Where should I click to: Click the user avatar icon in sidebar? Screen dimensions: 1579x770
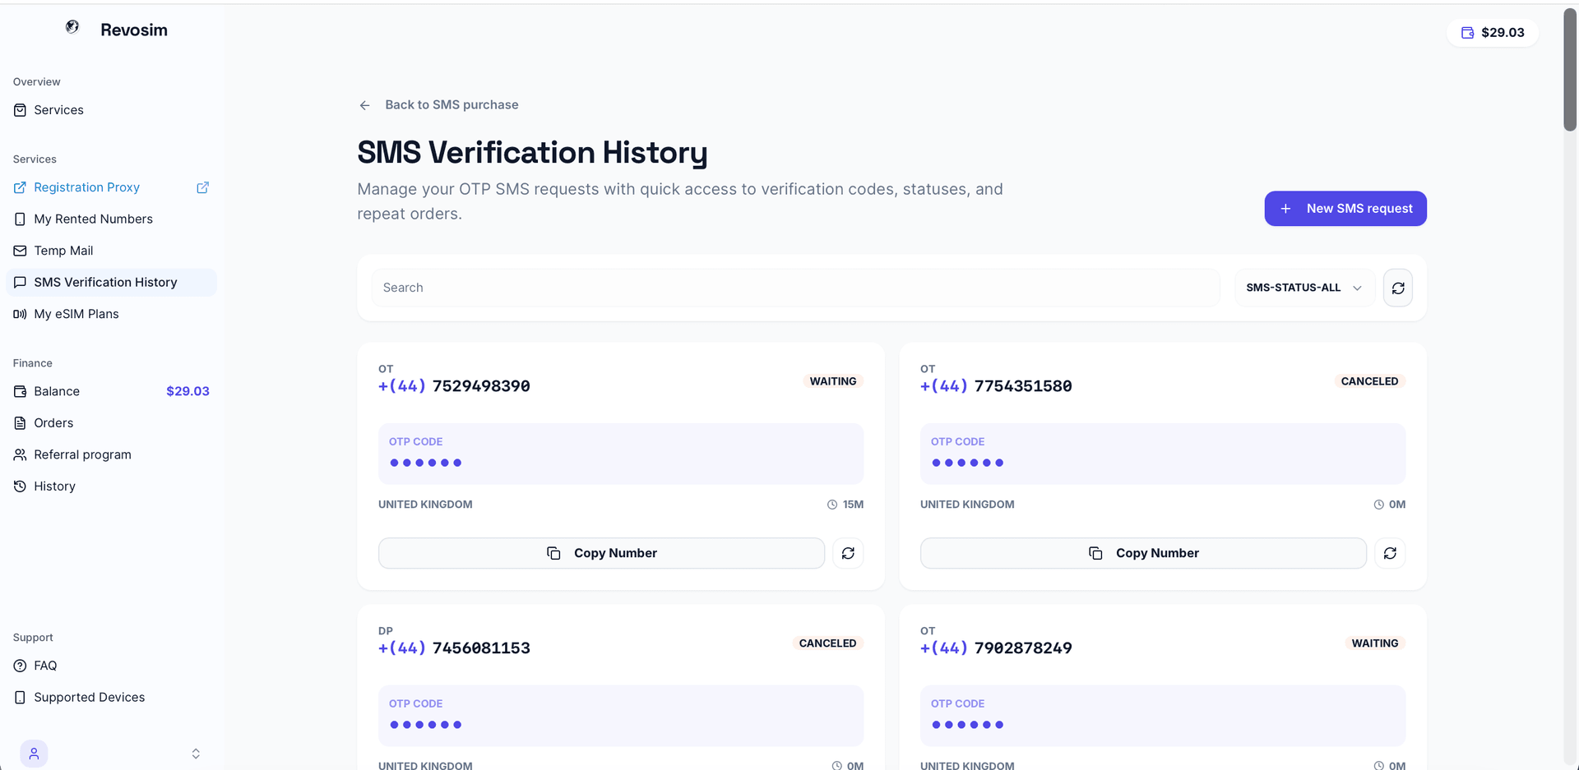34,753
